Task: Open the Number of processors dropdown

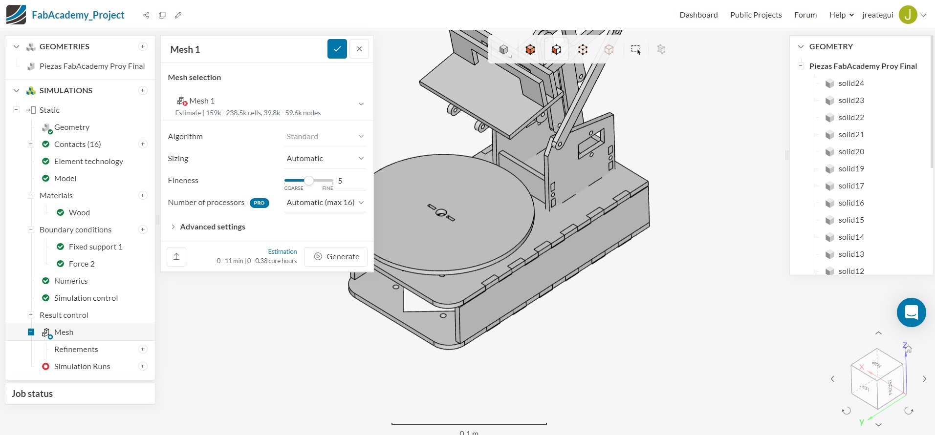Action: 325,202
